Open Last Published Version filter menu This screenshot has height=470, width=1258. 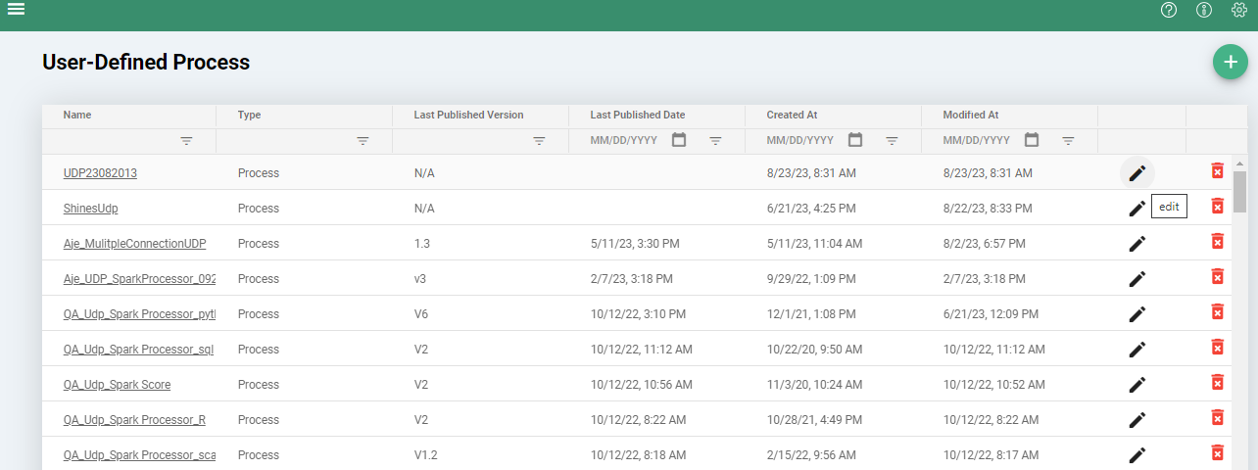[539, 141]
